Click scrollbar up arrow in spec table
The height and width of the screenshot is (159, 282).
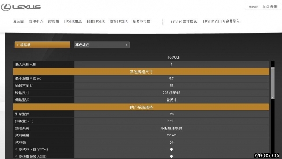tap(272, 69)
